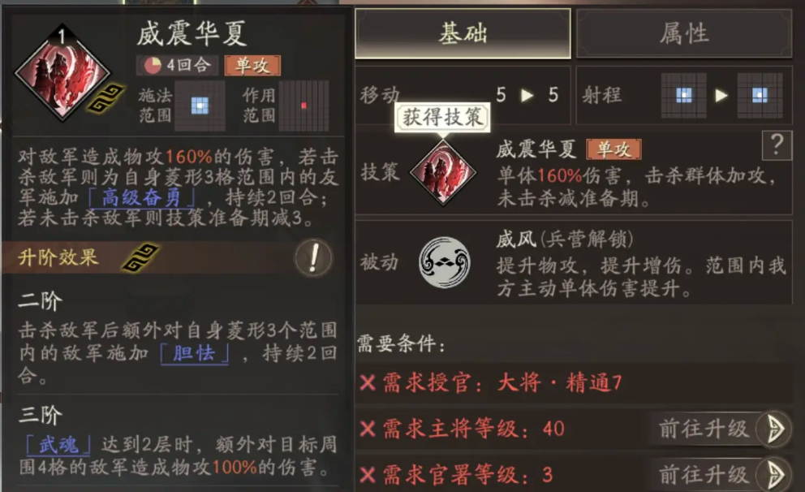Open the 武魂 keyword link
This screenshot has height=492, width=805.
(x=59, y=445)
